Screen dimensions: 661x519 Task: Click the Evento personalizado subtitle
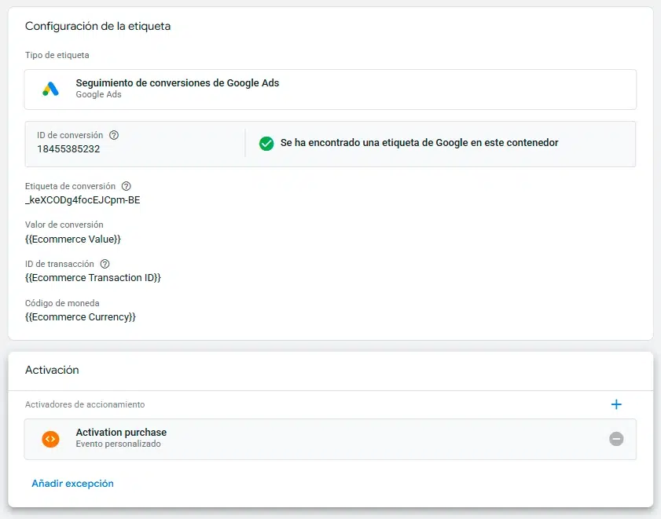(118, 444)
